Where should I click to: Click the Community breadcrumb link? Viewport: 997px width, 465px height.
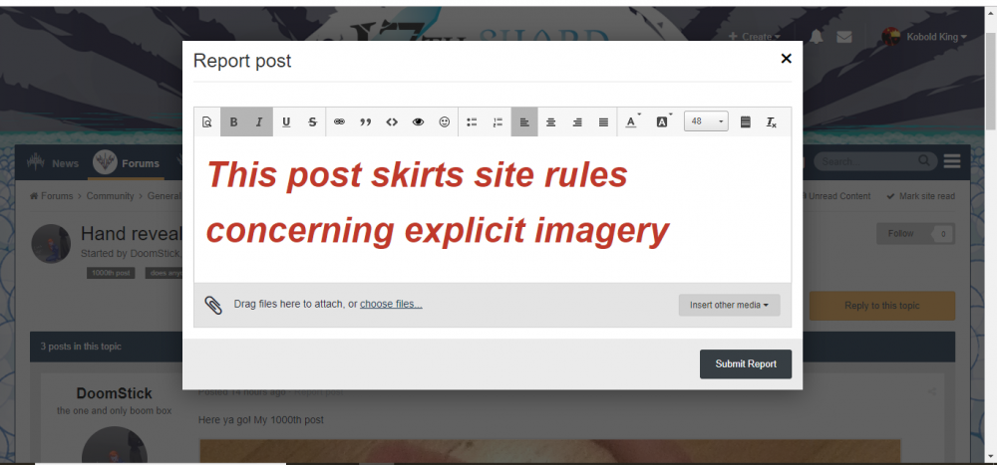[110, 196]
